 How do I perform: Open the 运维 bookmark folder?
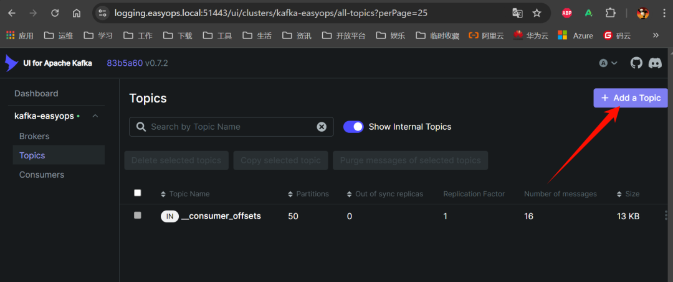(x=59, y=35)
